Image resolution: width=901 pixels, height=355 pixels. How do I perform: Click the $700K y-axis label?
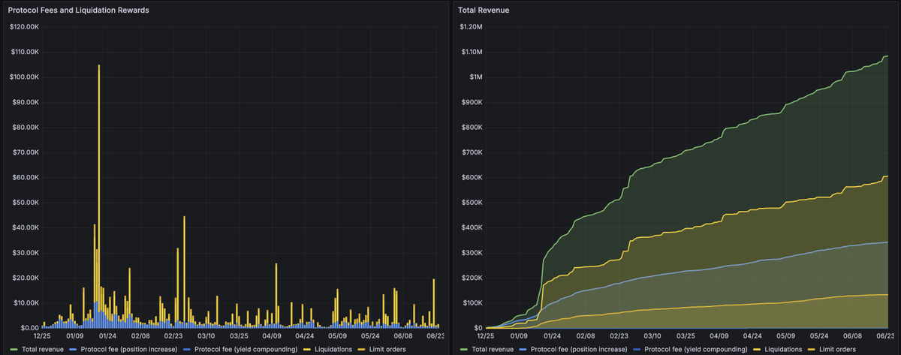click(x=473, y=152)
